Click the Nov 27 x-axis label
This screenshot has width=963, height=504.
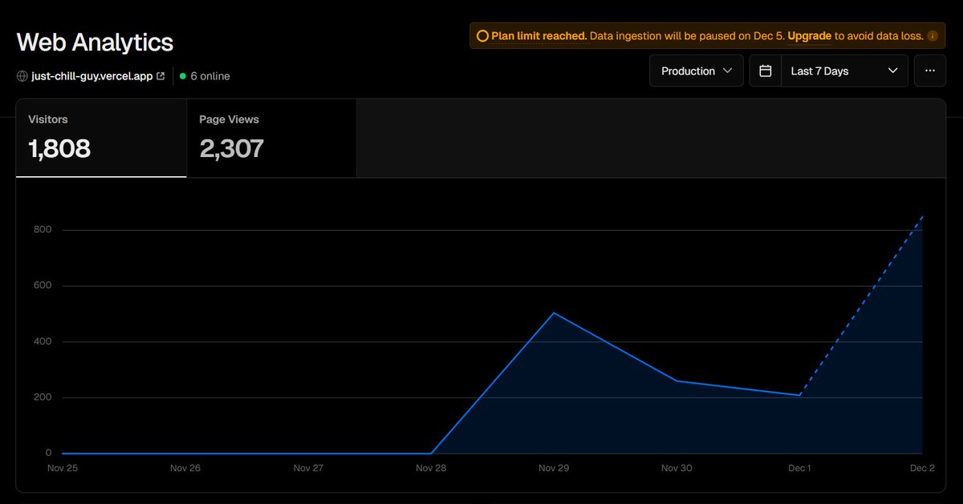308,468
